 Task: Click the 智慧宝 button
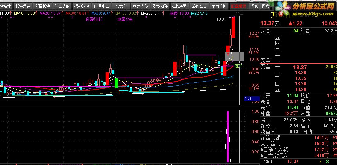click(121, 6)
